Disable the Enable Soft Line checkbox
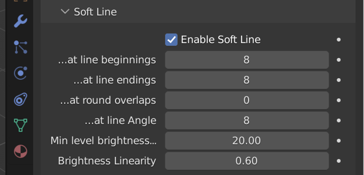 point(171,40)
